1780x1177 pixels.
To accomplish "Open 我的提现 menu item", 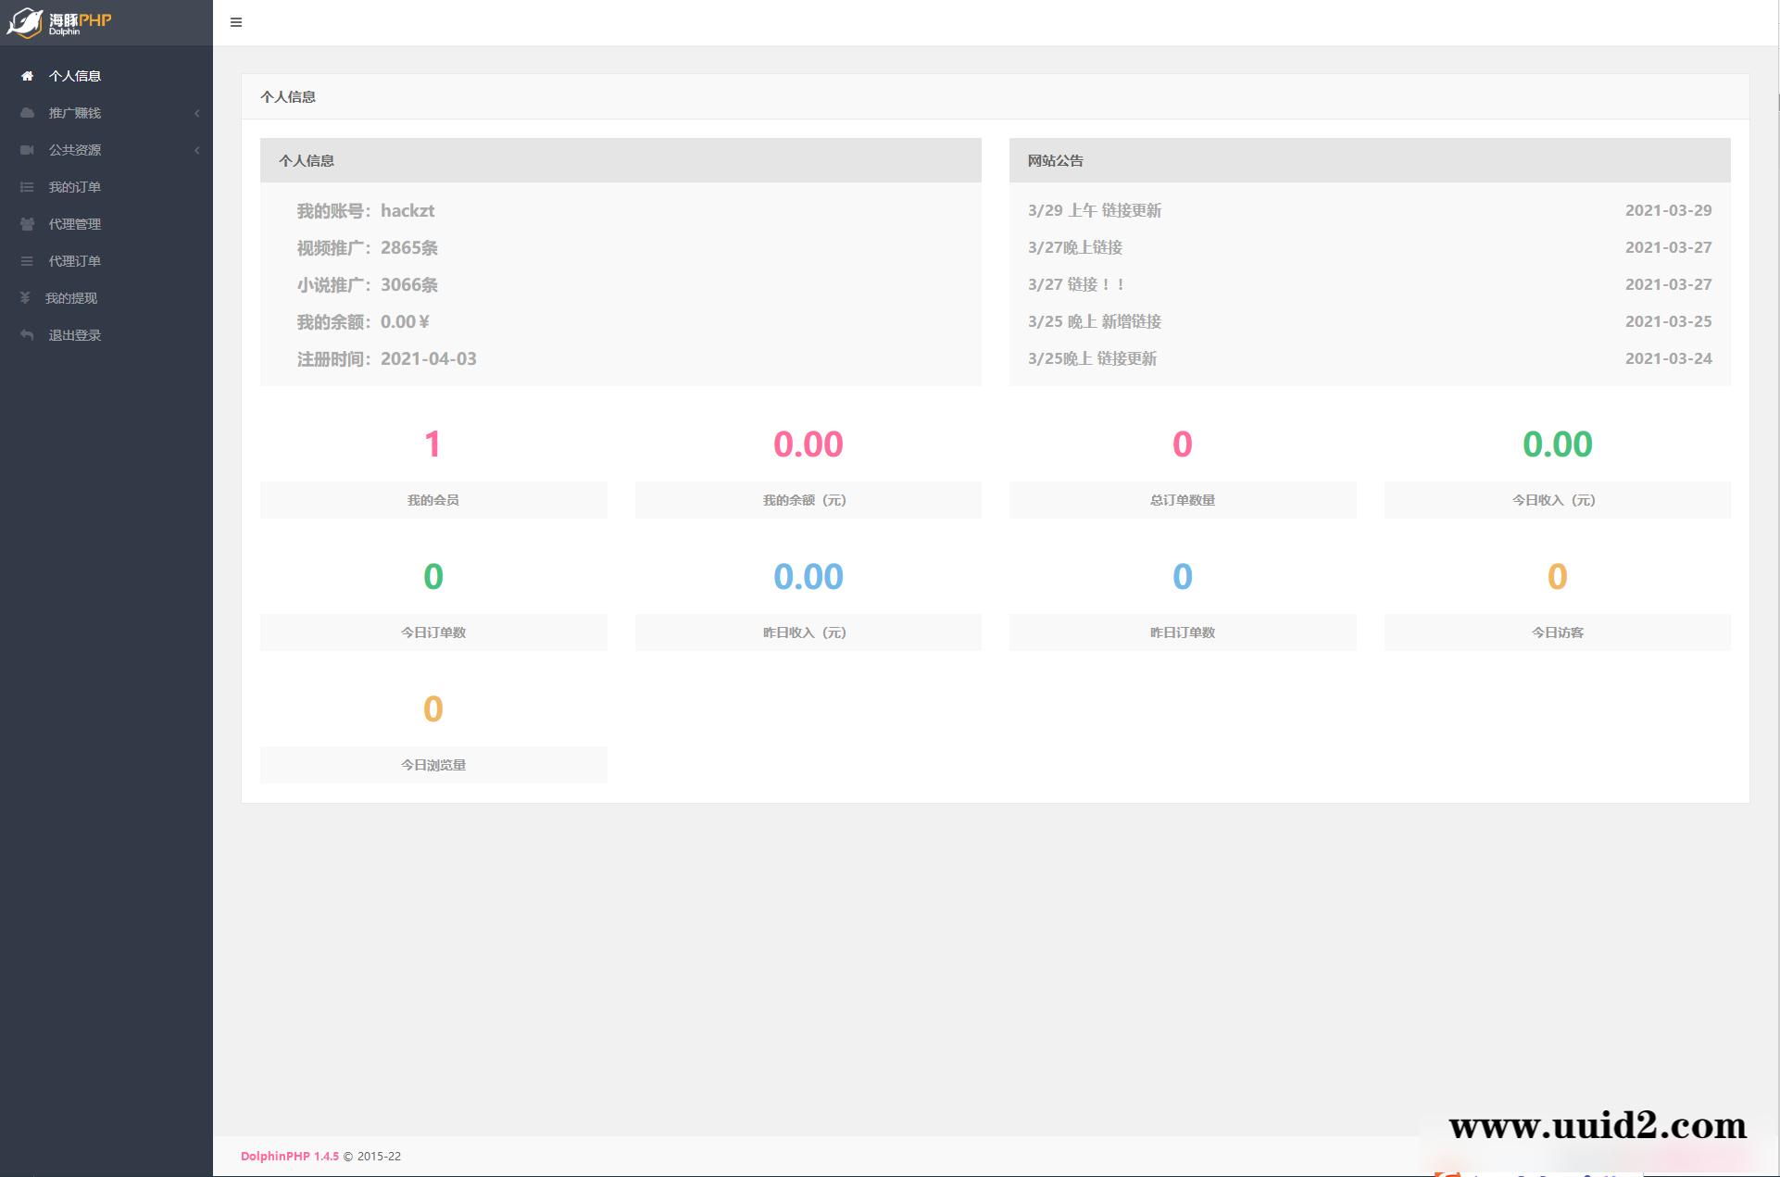I will pyautogui.click(x=71, y=298).
